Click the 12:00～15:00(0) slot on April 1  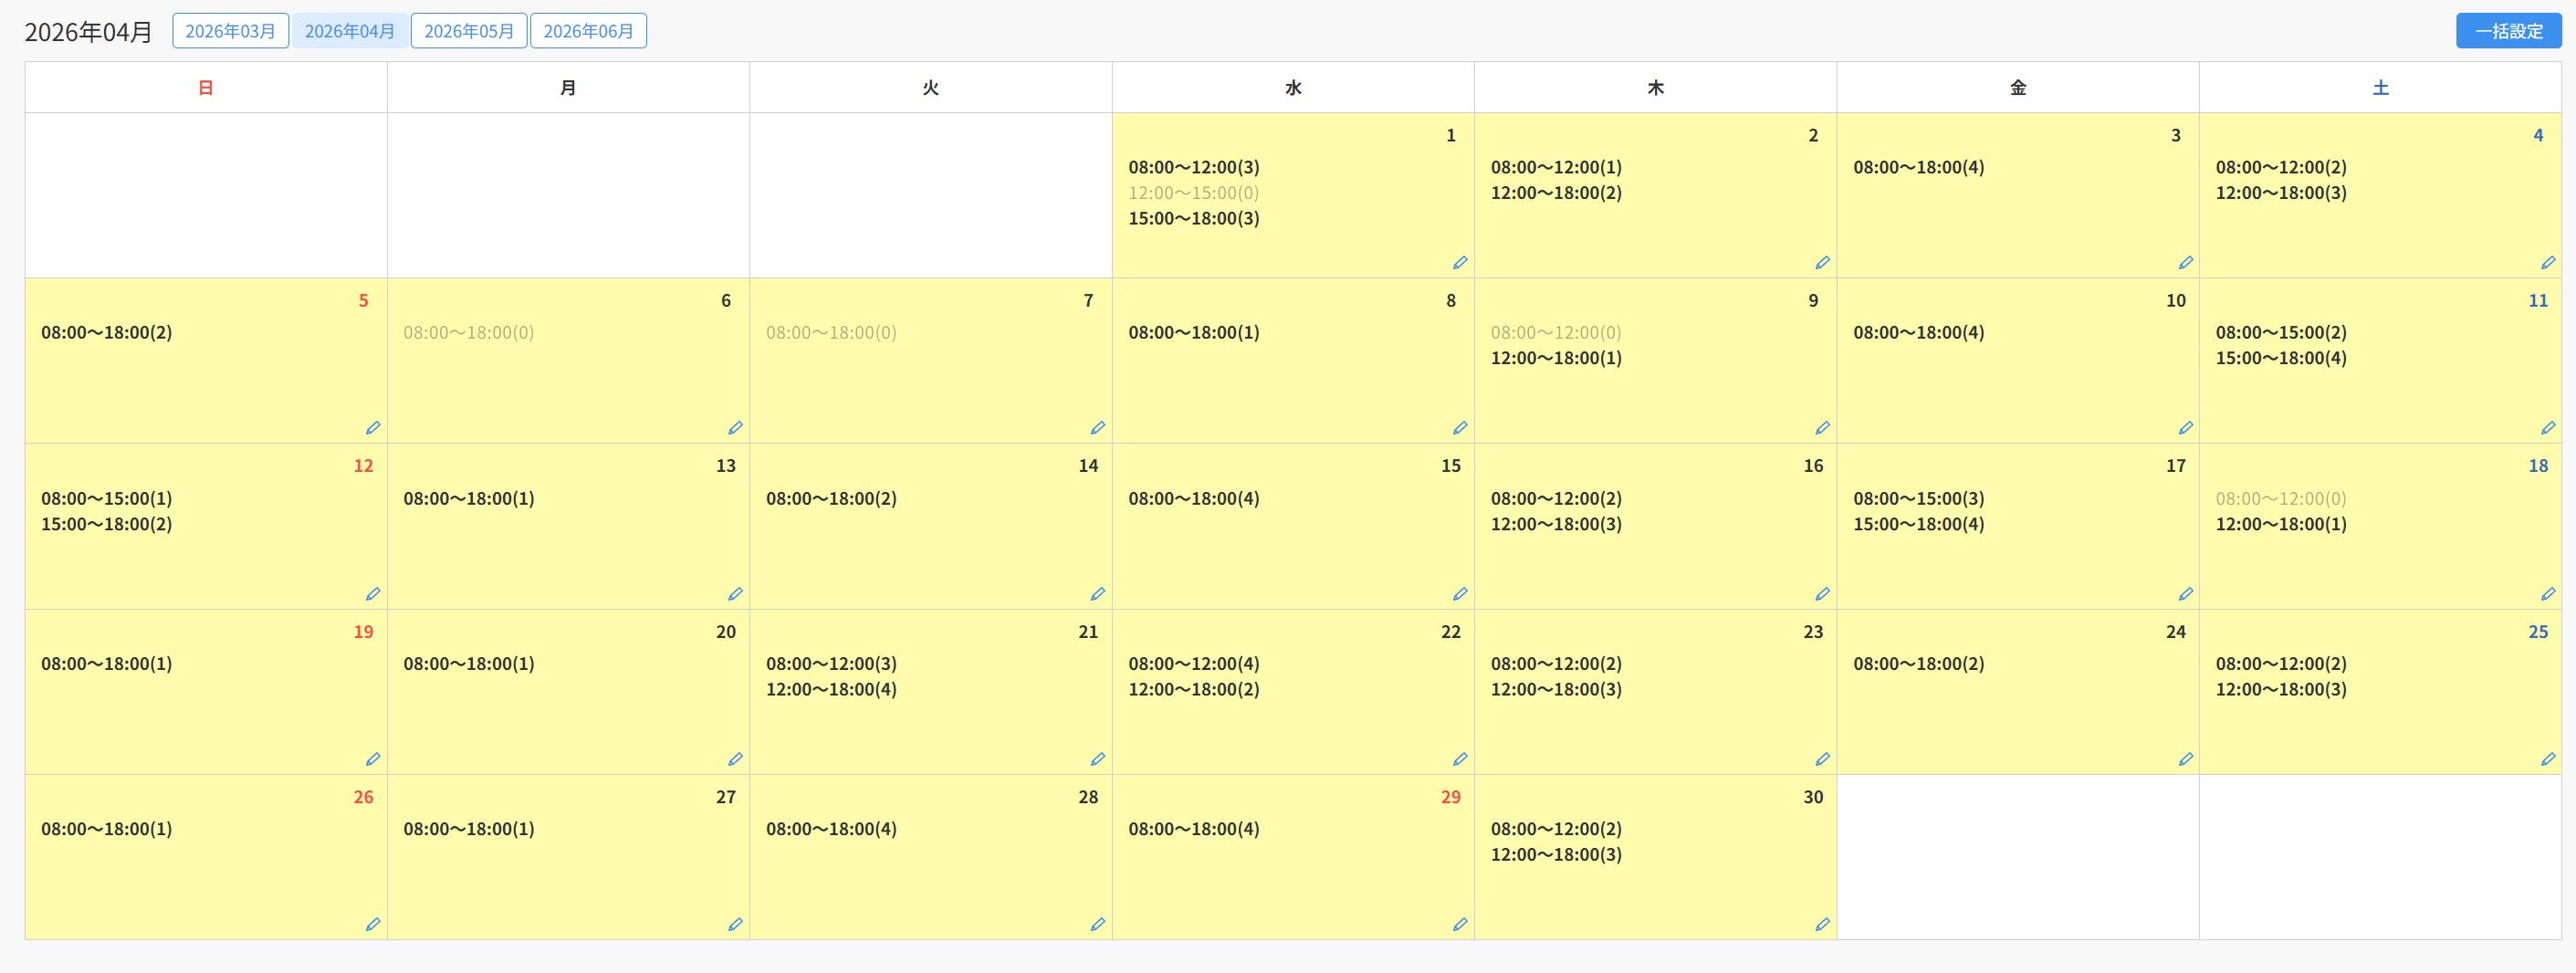(1193, 193)
